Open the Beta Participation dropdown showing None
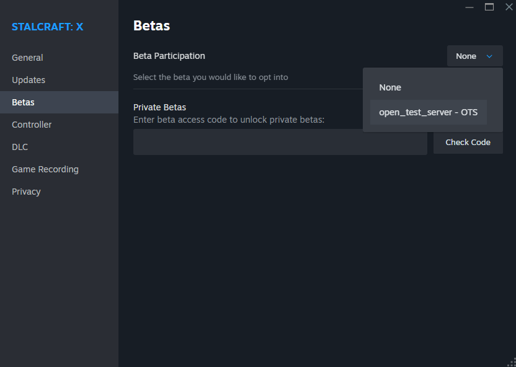 (x=475, y=56)
